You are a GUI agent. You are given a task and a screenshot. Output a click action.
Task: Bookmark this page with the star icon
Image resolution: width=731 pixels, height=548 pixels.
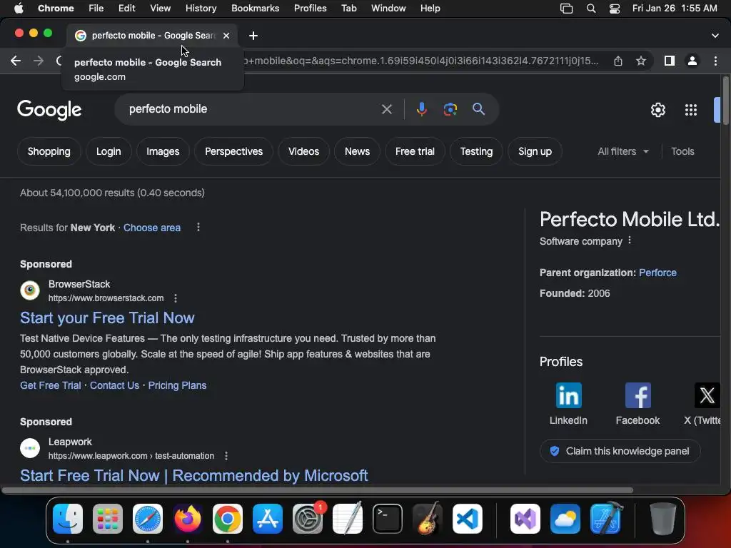pos(641,61)
